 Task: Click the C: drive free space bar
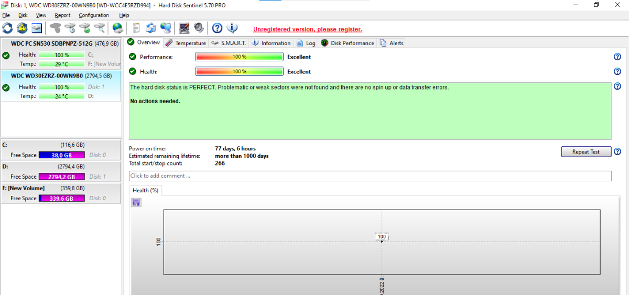tap(61, 155)
